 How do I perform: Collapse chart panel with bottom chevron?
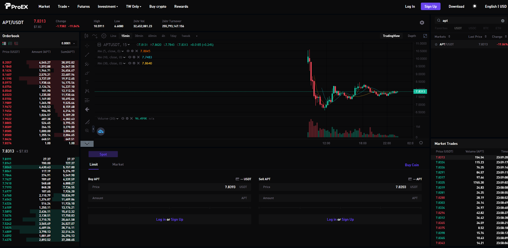coord(87,144)
